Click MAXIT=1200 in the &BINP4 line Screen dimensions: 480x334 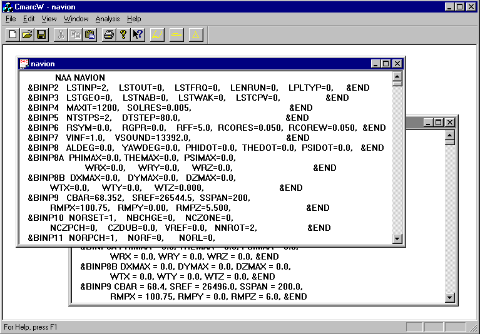pyautogui.click(x=92, y=108)
